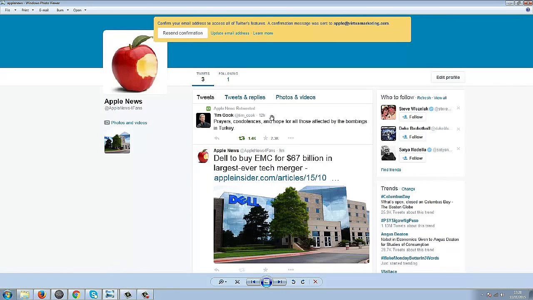Click the Resend confirmation button
Viewport: 533px width, 300px height.
tap(183, 33)
